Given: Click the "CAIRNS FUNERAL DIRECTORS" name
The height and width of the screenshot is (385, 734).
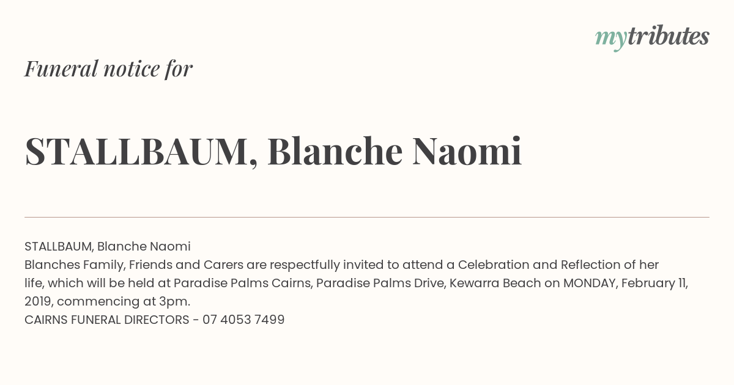Looking at the screenshot, I should (x=107, y=320).
